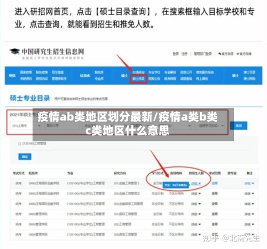Open 管理类联考 in the navigation bar

coord(59,78)
